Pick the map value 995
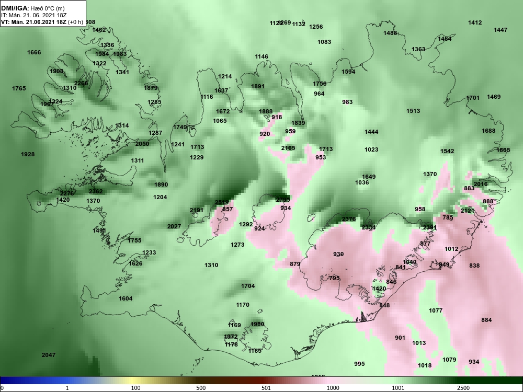 tap(360, 364)
